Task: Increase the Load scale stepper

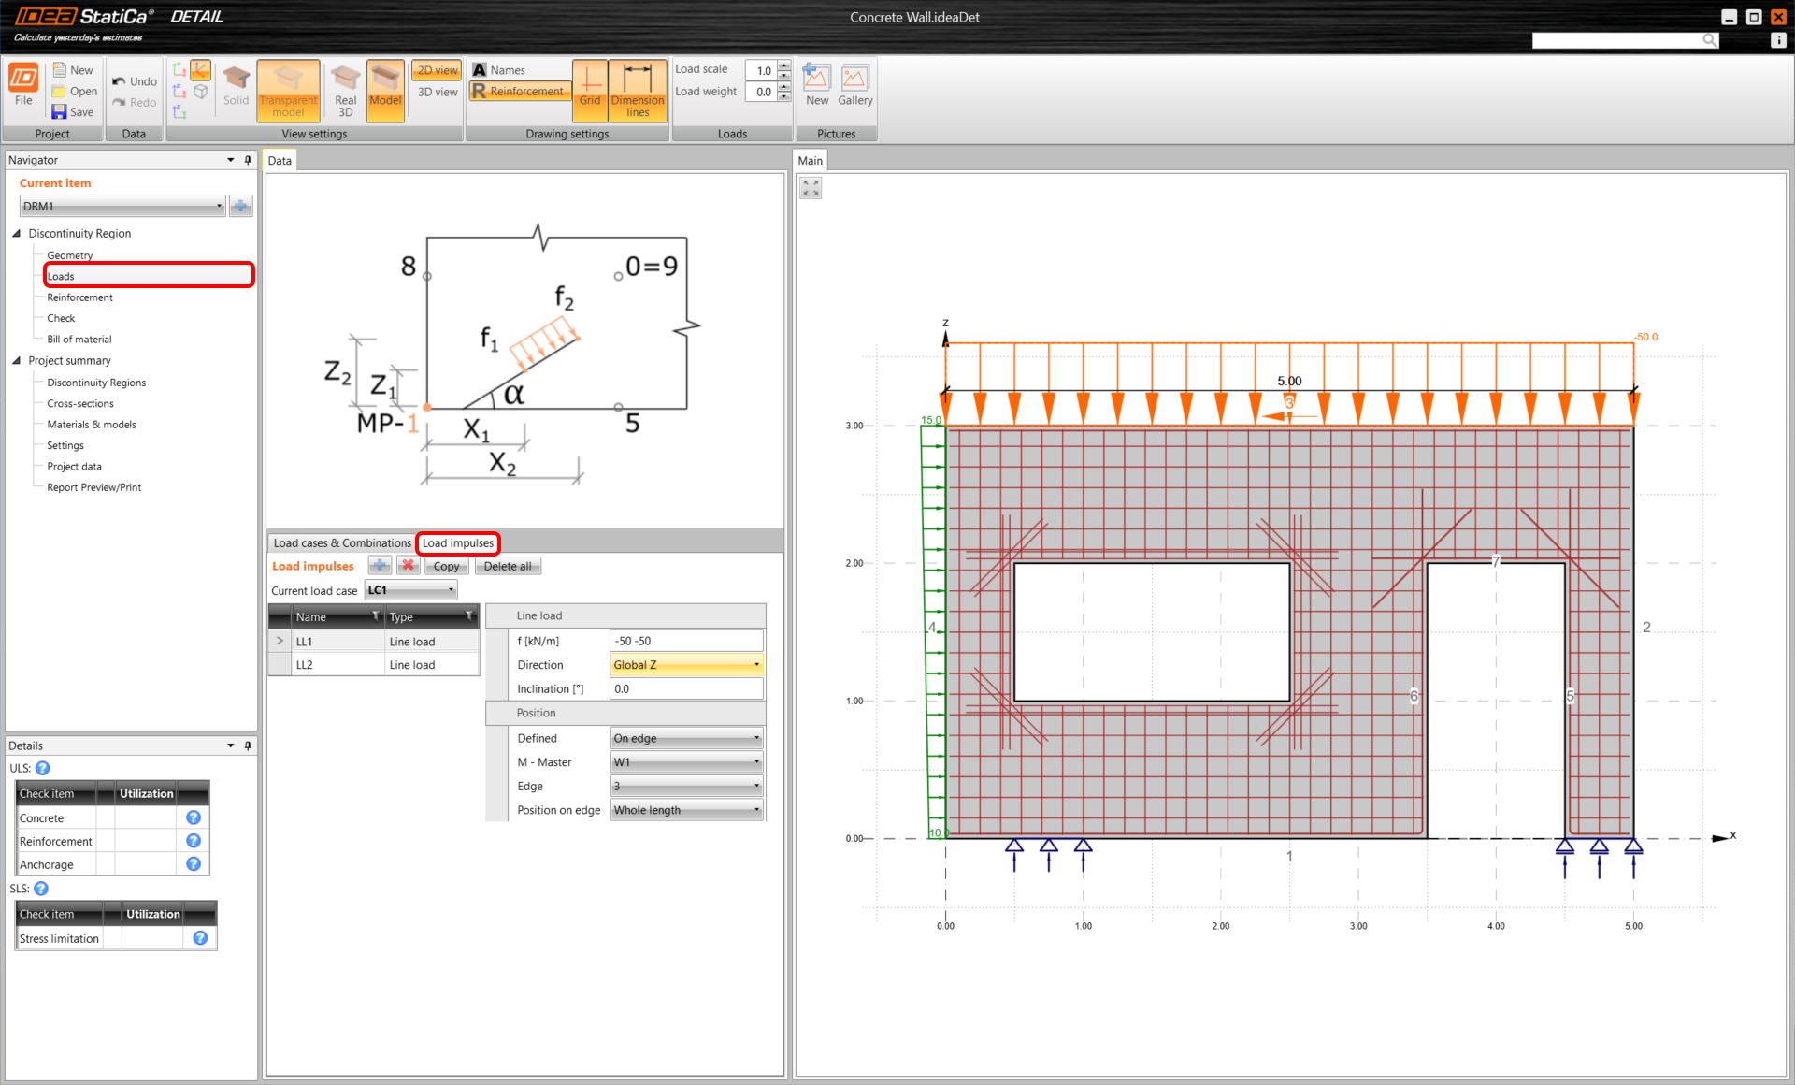Action: [784, 65]
